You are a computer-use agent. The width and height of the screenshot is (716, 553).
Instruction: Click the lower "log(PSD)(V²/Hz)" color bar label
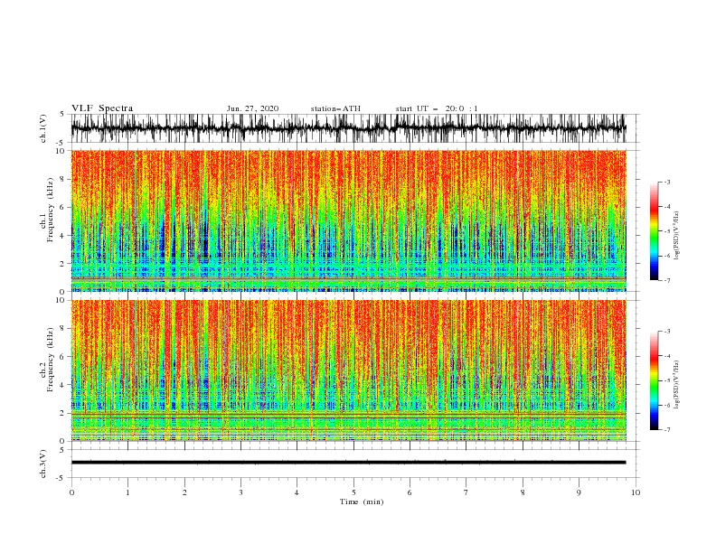click(676, 385)
